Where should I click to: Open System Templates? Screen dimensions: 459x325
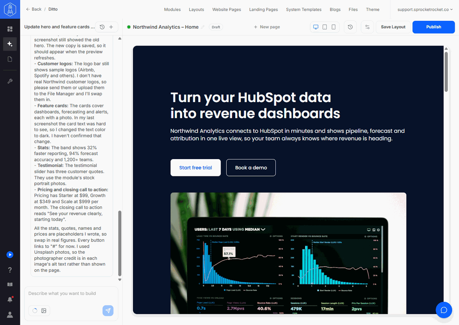point(304,9)
